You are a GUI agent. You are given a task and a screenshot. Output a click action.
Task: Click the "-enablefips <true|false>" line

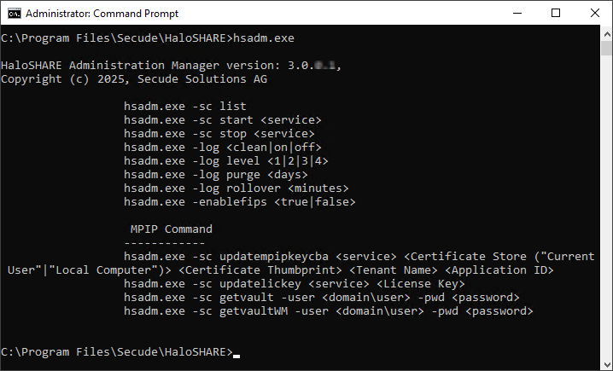pos(239,202)
